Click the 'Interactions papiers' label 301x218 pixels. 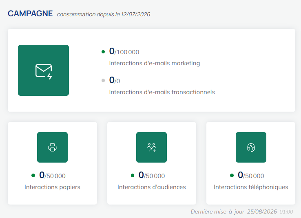point(52,187)
